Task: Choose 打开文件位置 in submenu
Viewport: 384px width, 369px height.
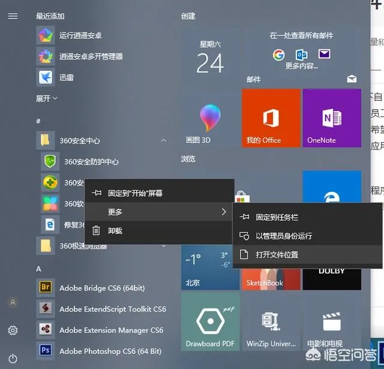Action: tap(307, 254)
